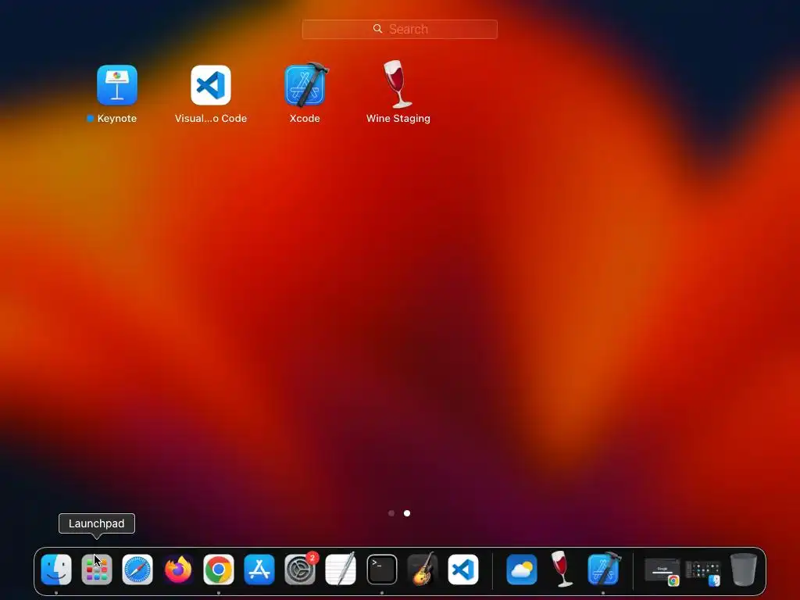Open Xcode from the Dock

(x=604, y=570)
